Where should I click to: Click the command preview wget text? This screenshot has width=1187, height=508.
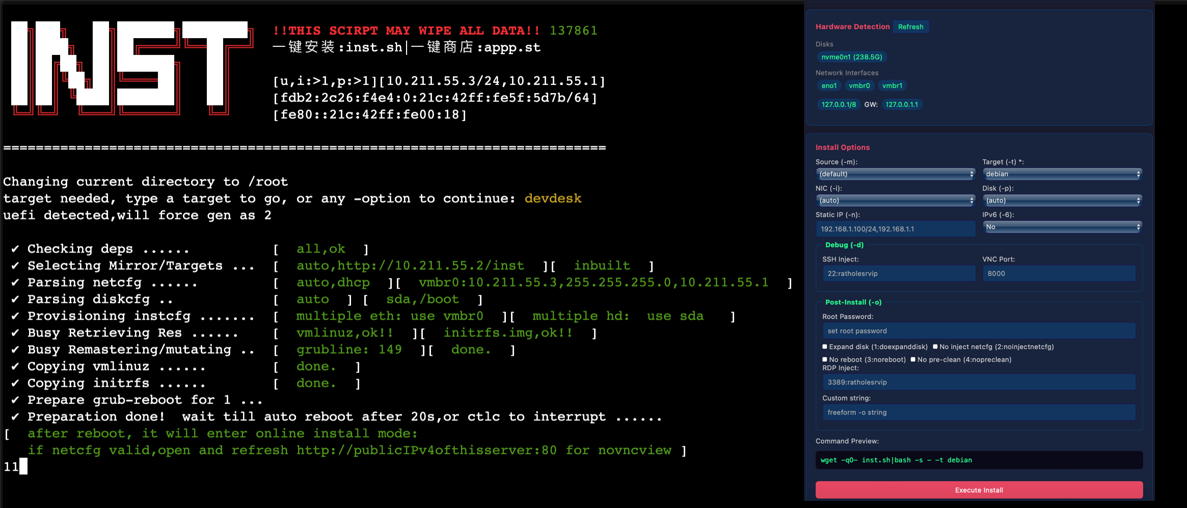coord(896,460)
